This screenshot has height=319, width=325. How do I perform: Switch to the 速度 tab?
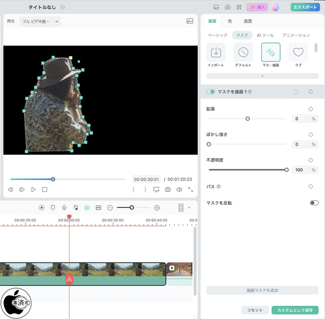point(248,21)
